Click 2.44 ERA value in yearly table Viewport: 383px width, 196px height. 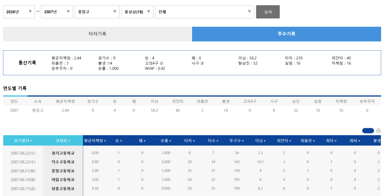[x=65, y=110]
